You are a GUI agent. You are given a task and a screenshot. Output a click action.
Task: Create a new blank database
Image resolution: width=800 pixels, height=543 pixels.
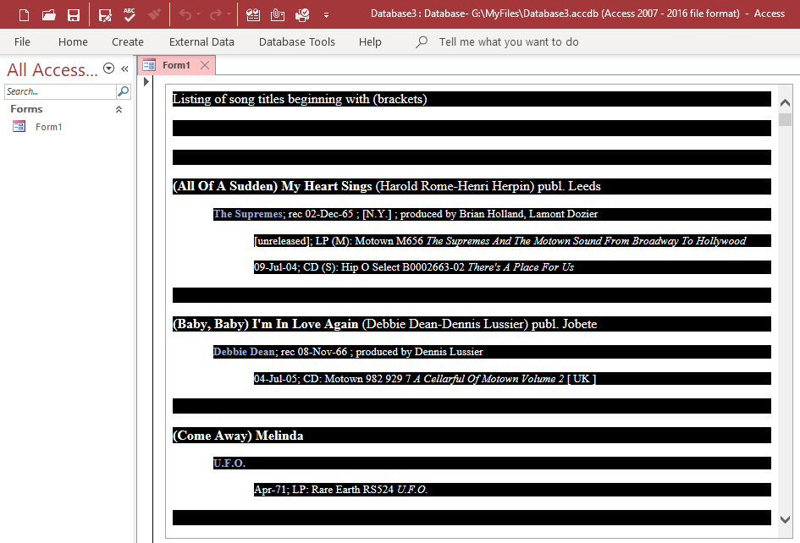(x=24, y=14)
